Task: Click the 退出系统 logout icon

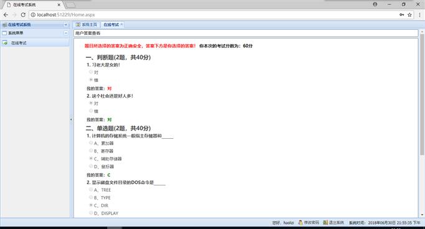Action: pyautogui.click(x=325, y=223)
